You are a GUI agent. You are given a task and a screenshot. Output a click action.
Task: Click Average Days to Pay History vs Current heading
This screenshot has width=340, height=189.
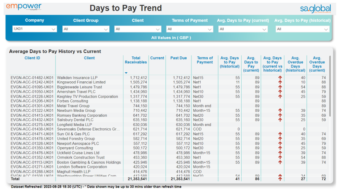coord(55,51)
